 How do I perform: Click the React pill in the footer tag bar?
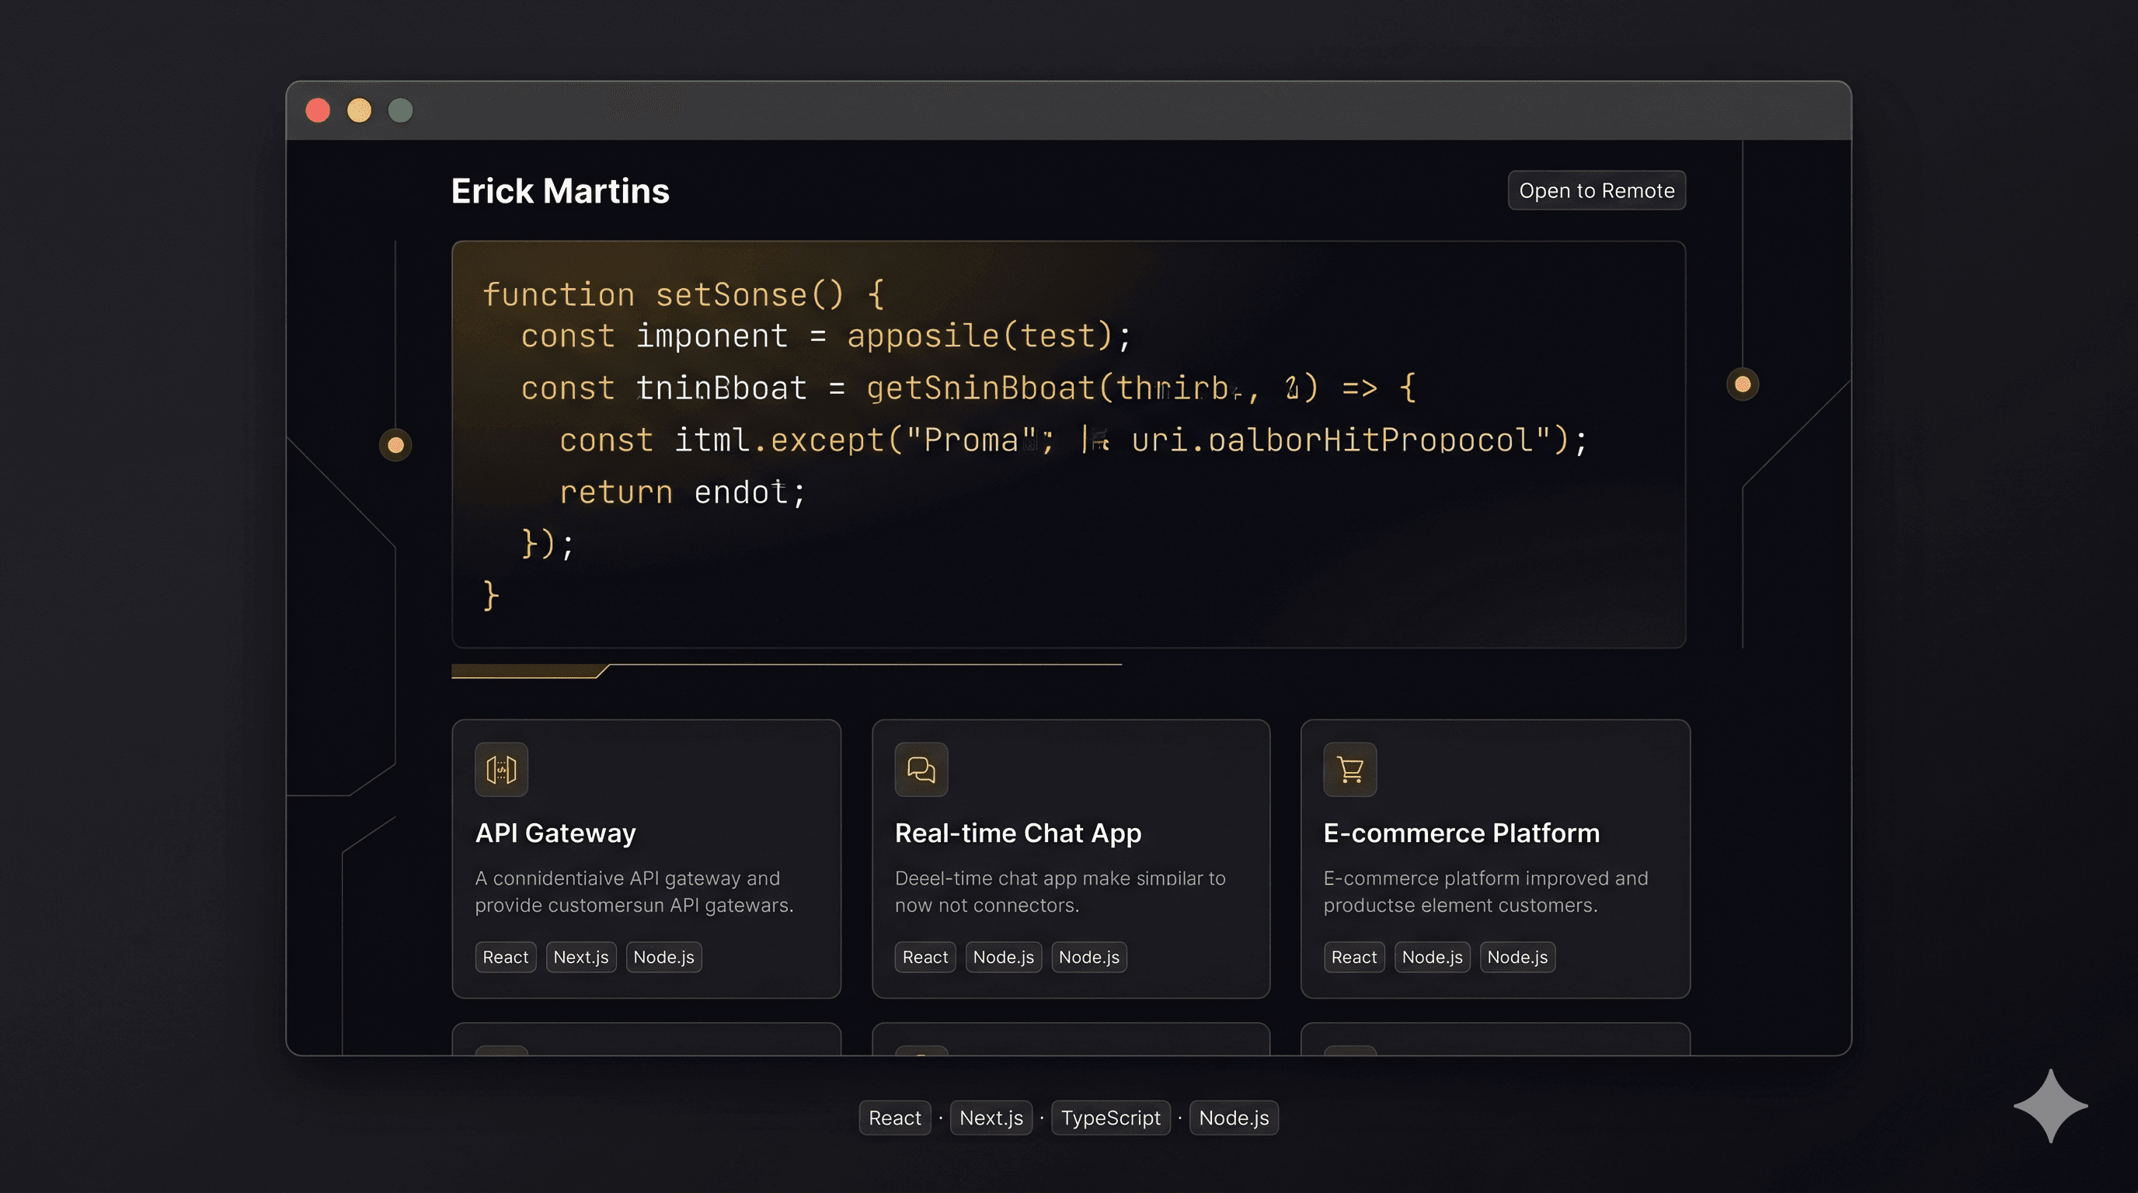click(x=894, y=1118)
